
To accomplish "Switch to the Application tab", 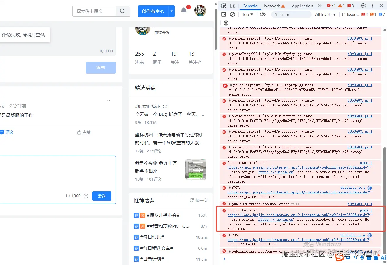I will (302, 6).
